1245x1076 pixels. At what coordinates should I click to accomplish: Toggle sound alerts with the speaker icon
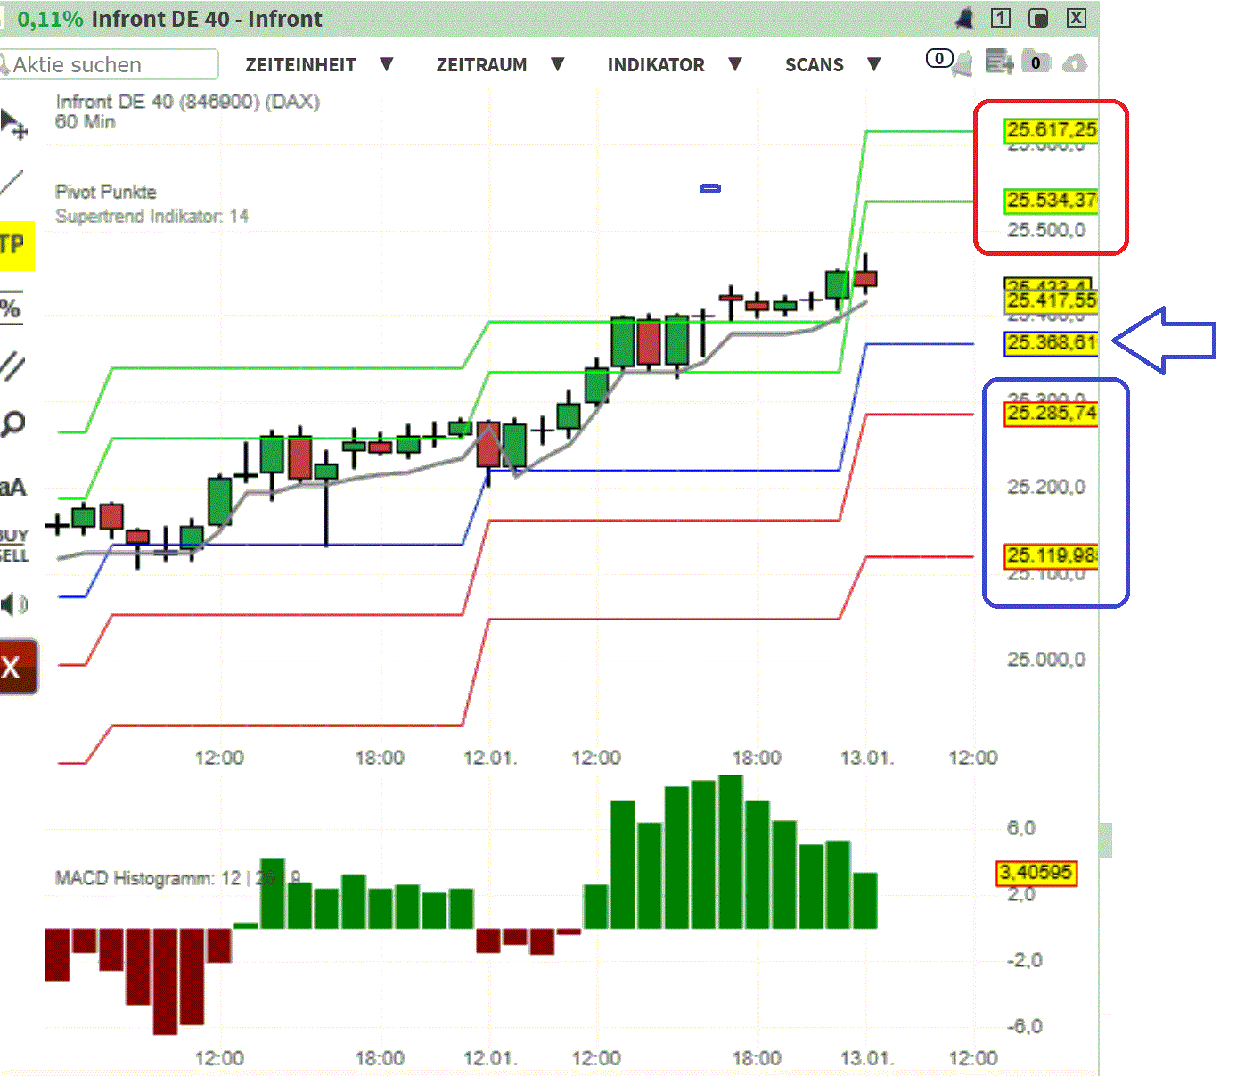(12, 604)
